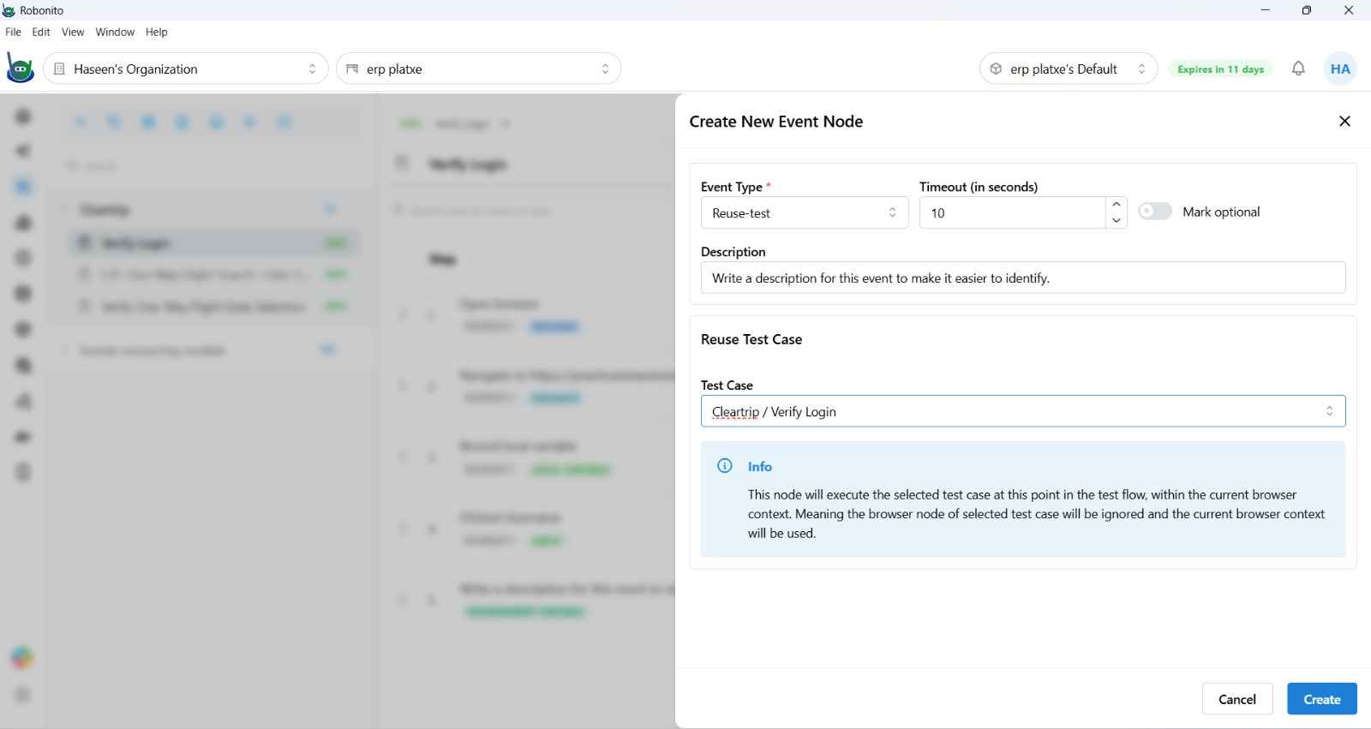Toggle the Mark optional switch

click(1154, 212)
